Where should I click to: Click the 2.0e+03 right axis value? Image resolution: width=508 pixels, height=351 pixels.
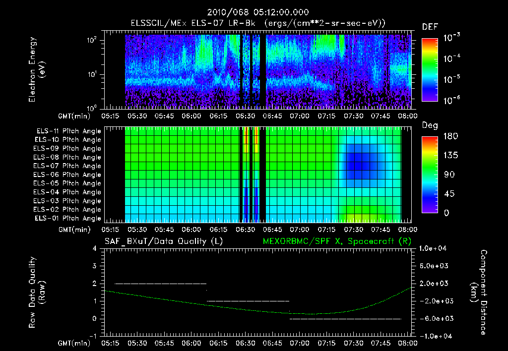point(434,284)
